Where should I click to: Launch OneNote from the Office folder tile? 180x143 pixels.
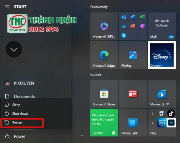[x=142, y=26]
